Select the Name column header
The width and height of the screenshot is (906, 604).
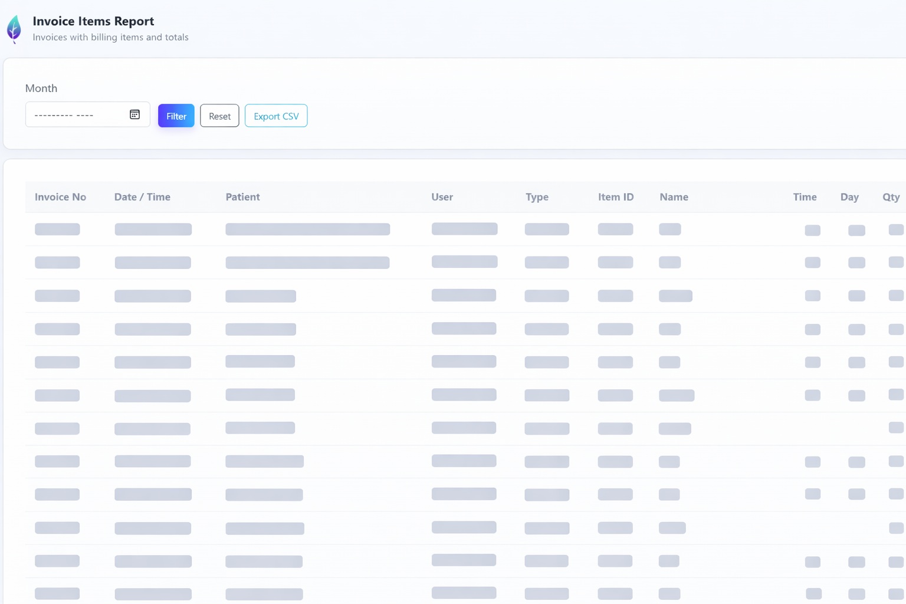[674, 197]
